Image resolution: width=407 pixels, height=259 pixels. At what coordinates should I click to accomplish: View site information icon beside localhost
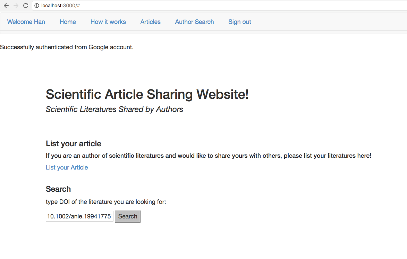pos(37,6)
